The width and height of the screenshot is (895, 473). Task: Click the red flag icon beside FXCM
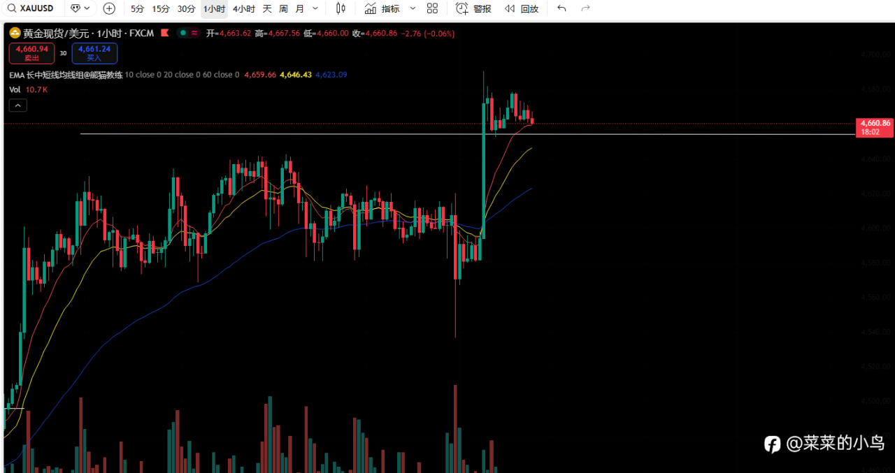click(x=165, y=33)
